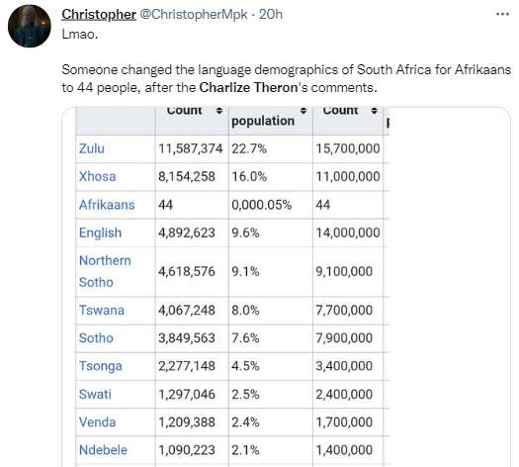Open the Charlize Theron bolded text
This screenshot has height=467, width=519.
coord(248,87)
